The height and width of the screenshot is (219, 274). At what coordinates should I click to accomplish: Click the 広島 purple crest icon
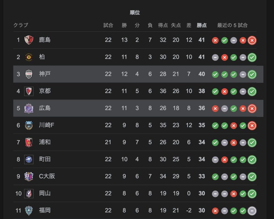point(29,108)
